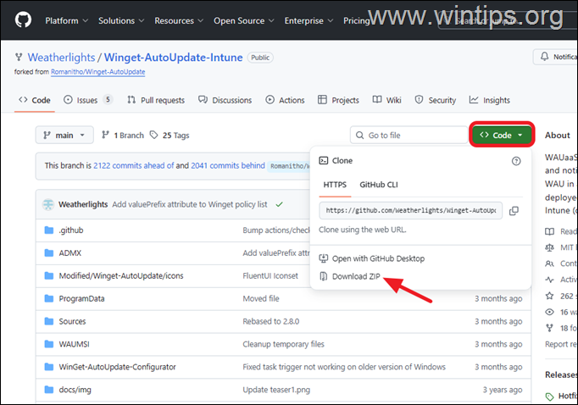Screen dimensions: 578x405
Task: Go to the Security tab
Action: (x=436, y=100)
